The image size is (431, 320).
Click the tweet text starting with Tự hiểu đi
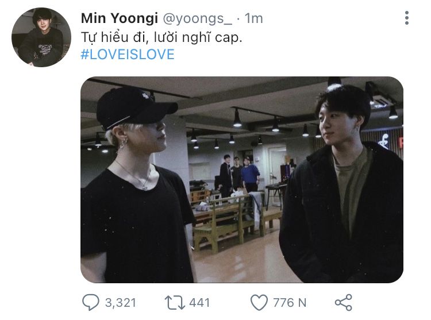point(164,37)
